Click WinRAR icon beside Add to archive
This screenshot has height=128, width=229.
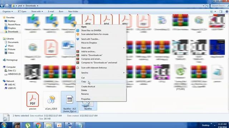[78, 52]
